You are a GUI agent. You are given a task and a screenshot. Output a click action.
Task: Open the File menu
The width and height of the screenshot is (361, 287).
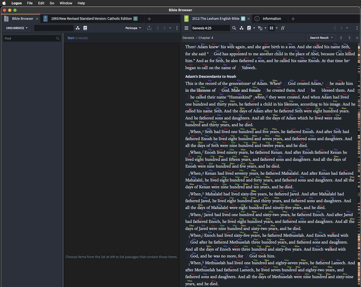tap(30, 3)
